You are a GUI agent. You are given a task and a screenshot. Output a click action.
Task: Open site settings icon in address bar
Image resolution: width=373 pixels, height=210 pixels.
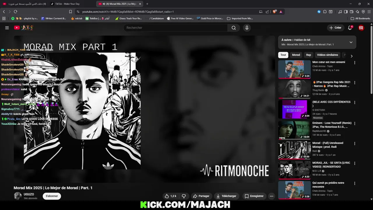tap(78, 12)
